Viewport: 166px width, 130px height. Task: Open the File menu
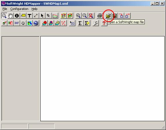click(5, 9)
